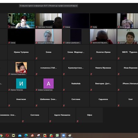This screenshot has width=138, height=138.
Task: Click muted mic icon in Nadezhda tile
Action: [x=64, y=90]
